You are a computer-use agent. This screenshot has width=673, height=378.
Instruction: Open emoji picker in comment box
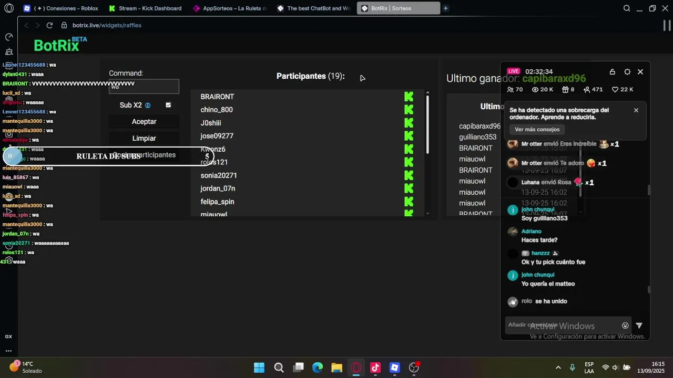coord(625,325)
